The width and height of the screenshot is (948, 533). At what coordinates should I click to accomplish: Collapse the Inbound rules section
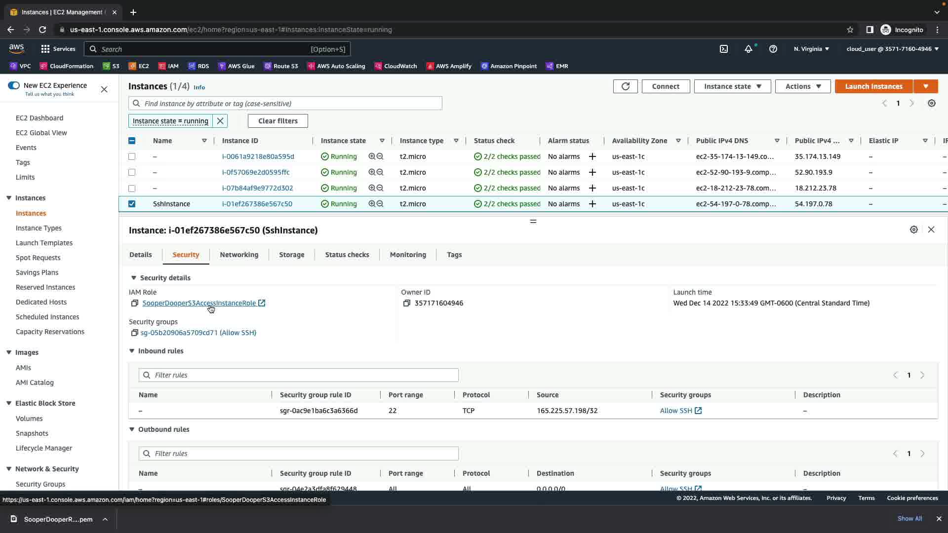pos(132,351)
